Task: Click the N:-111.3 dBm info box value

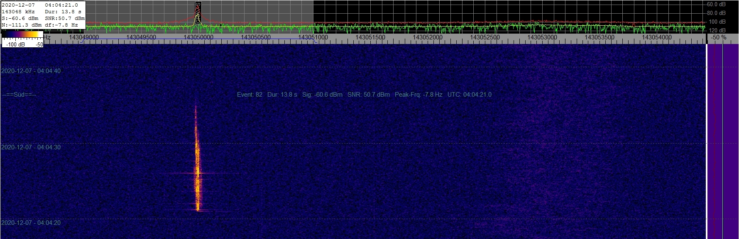Action: click(x=22, y=25)
